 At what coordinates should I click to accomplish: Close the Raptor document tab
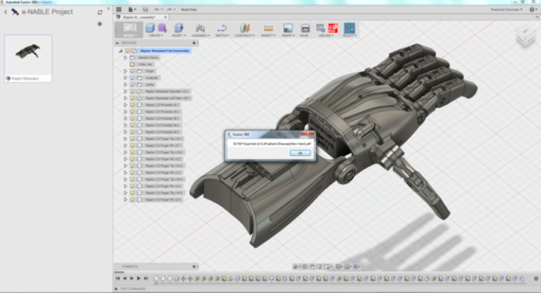point(166,17)
